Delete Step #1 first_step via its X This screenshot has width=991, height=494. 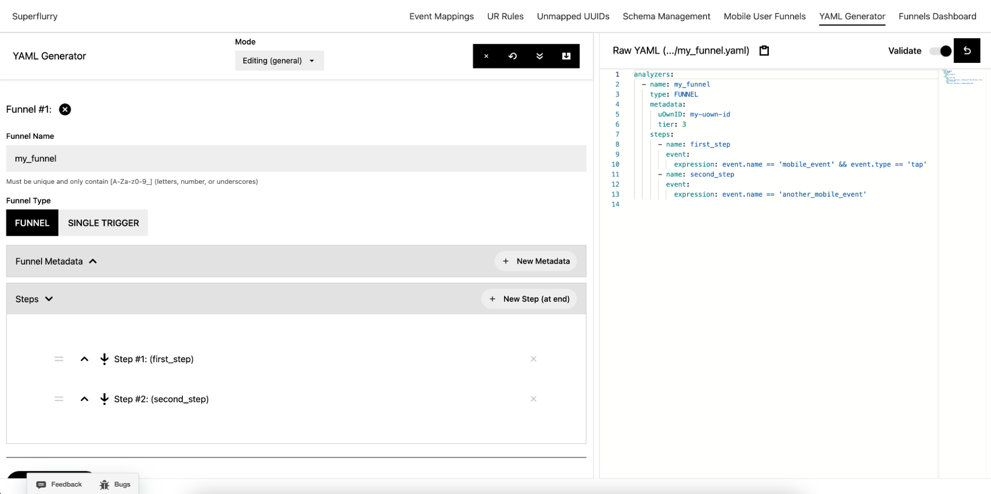[533, 359]
